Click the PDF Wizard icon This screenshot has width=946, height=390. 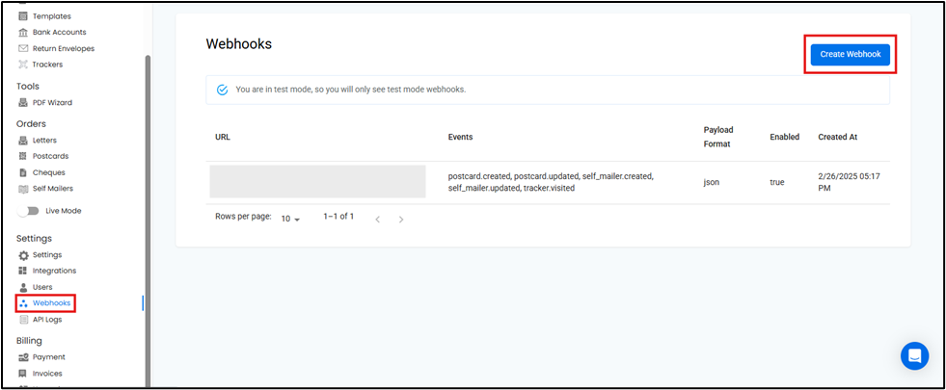tap(23, 102)
